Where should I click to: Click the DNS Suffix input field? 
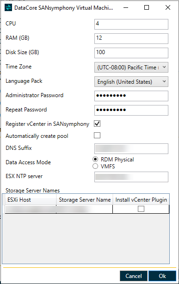131,148
